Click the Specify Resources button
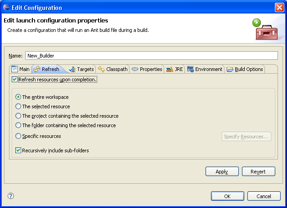Image resolution: width=287 pixels, height=208 pixels. click(247, 137)
